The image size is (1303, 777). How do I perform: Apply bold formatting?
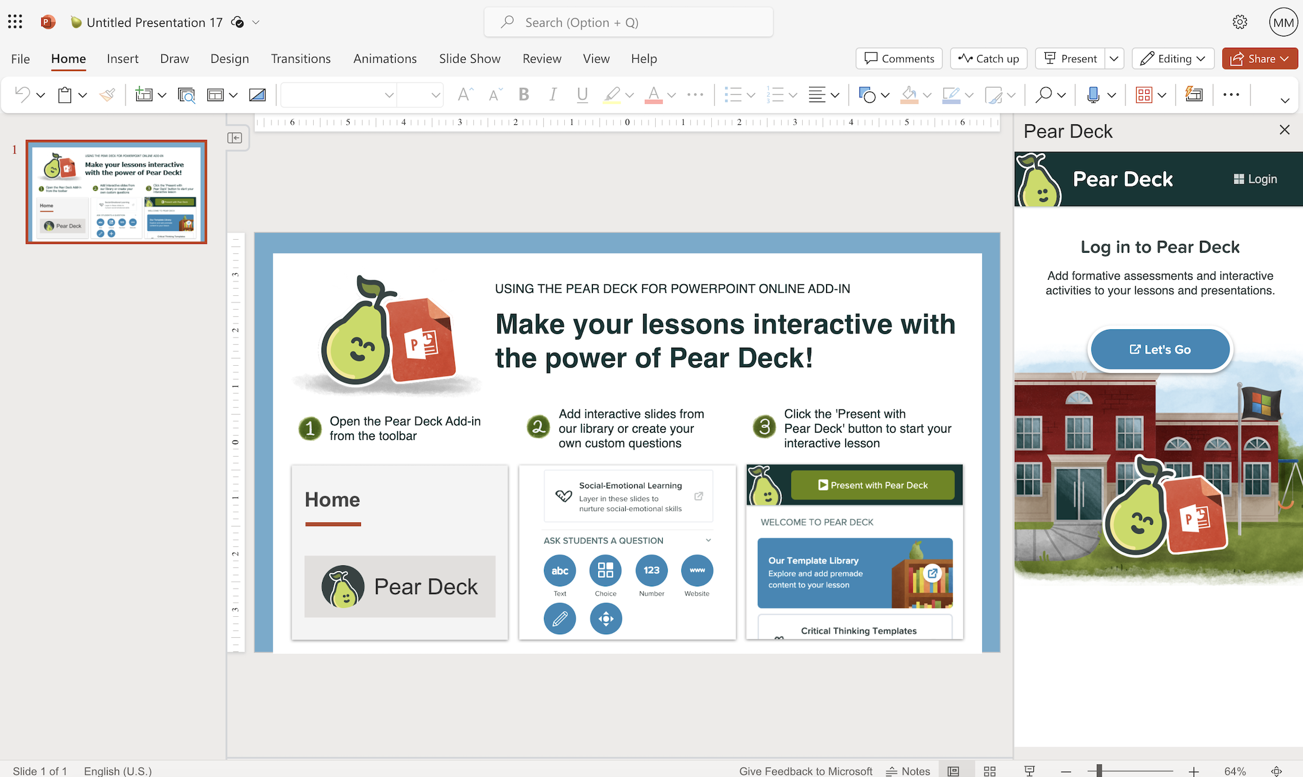[524, 94]
